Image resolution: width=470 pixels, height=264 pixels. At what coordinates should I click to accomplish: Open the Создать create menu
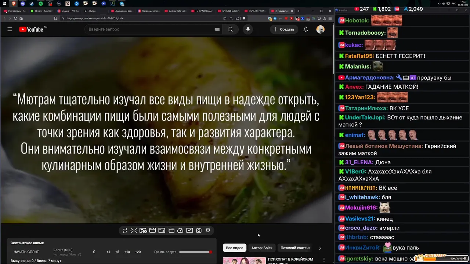coord(284,29)
